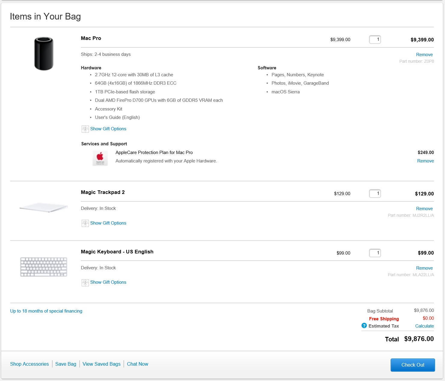Click the 2.7GHz 12-core hardware spec

[x=134, y=75]
